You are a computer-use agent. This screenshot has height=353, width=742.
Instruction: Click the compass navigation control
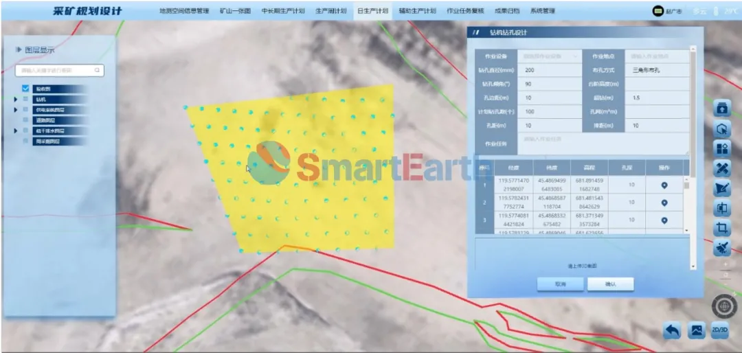(724, 306)
